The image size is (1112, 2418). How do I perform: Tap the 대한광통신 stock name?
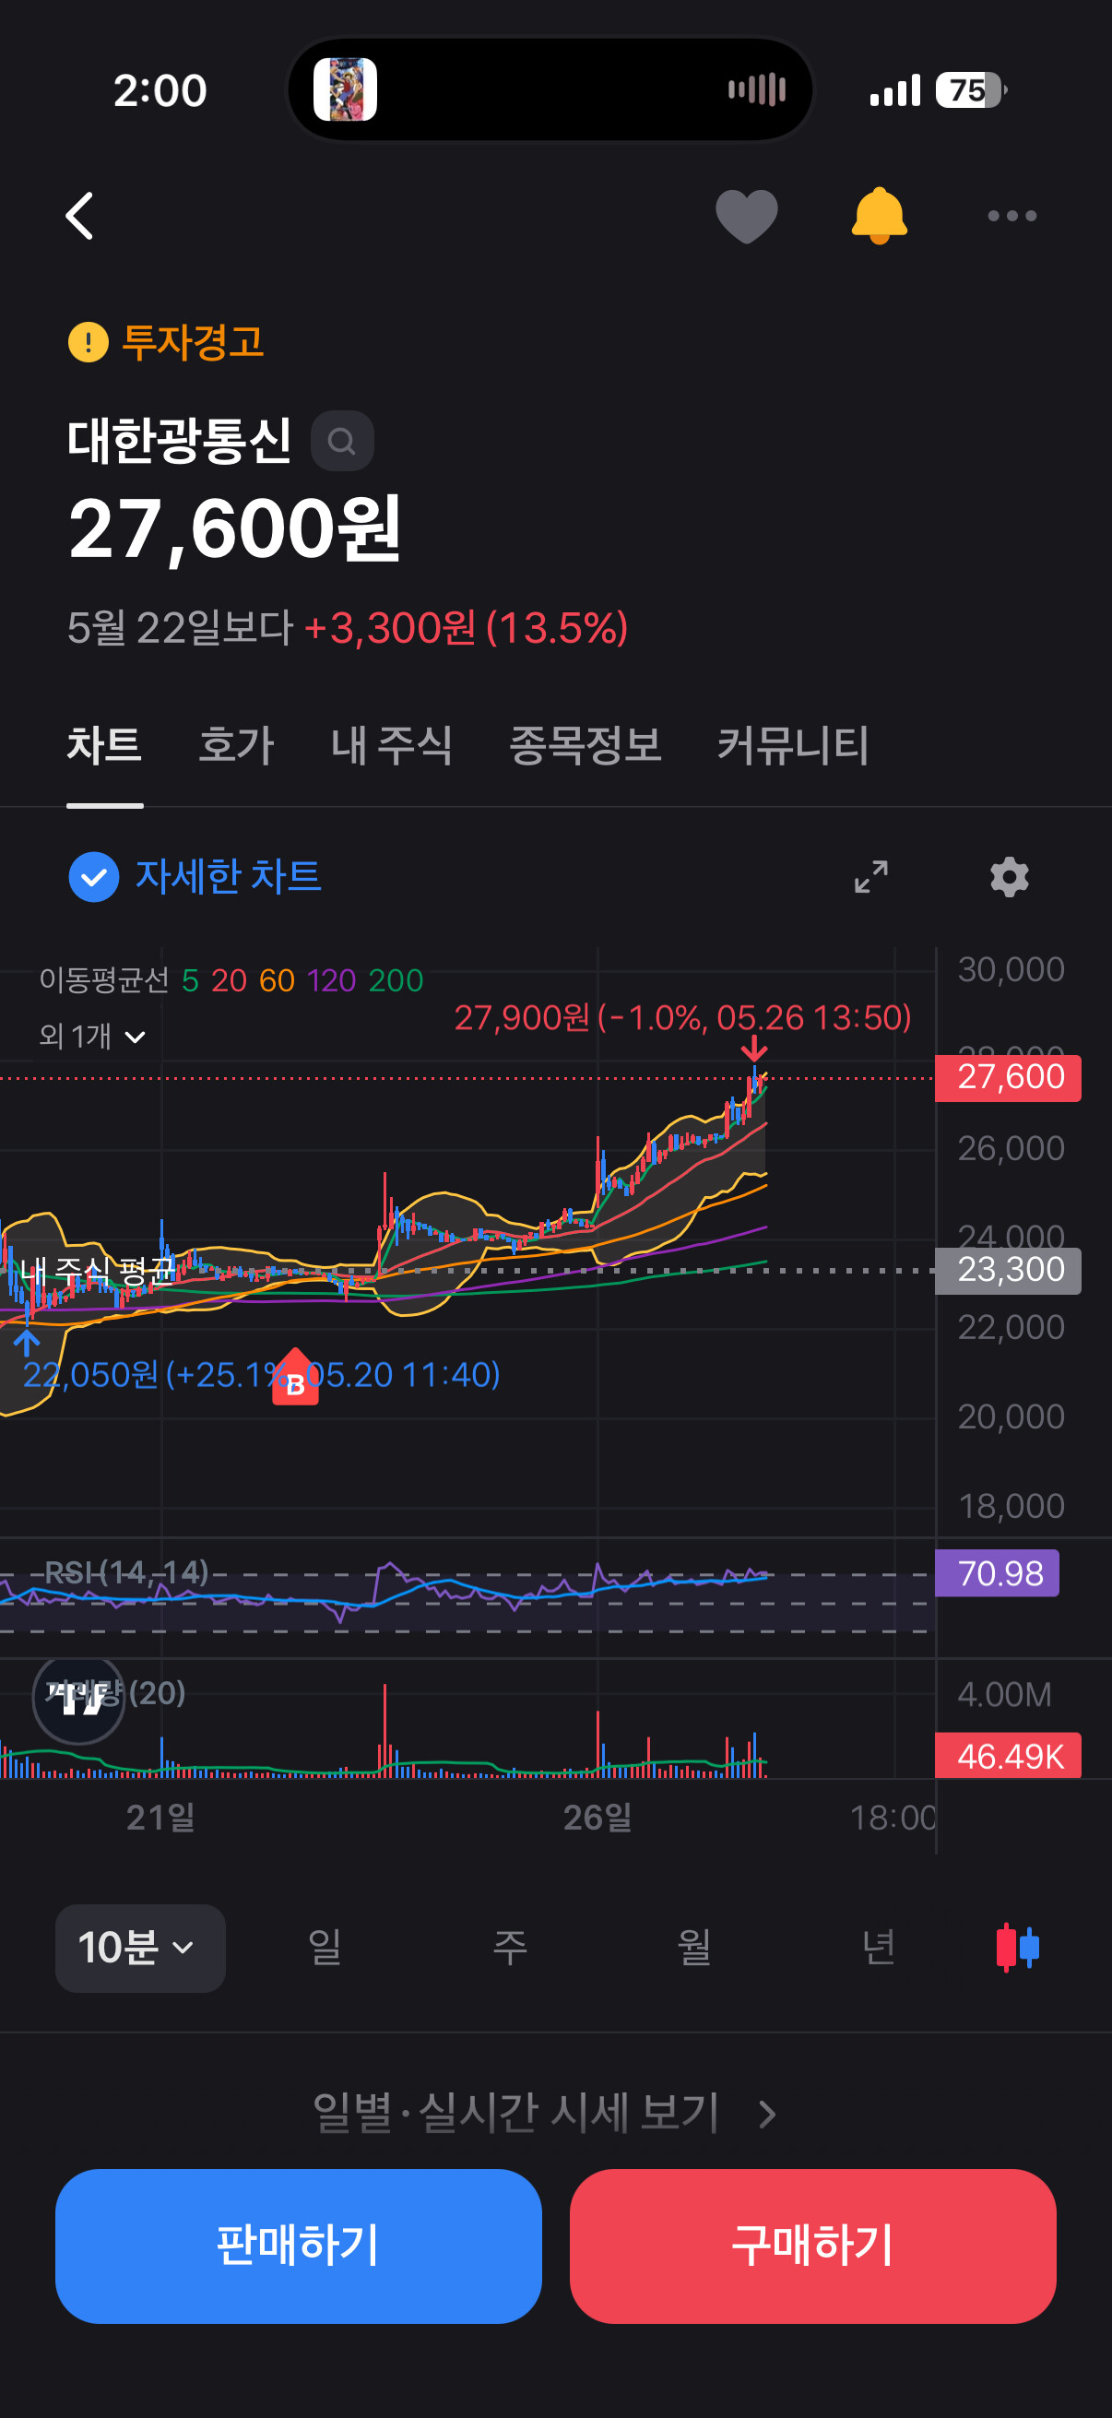(179, 441)
